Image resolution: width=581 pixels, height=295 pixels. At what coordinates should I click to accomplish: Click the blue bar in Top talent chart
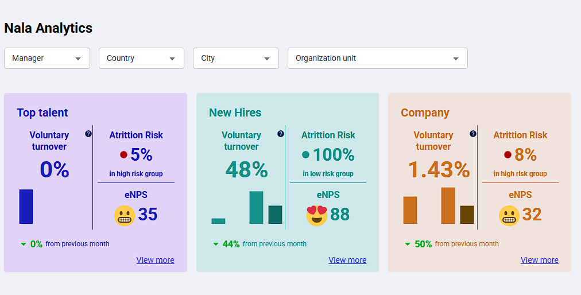click(26, 207)
